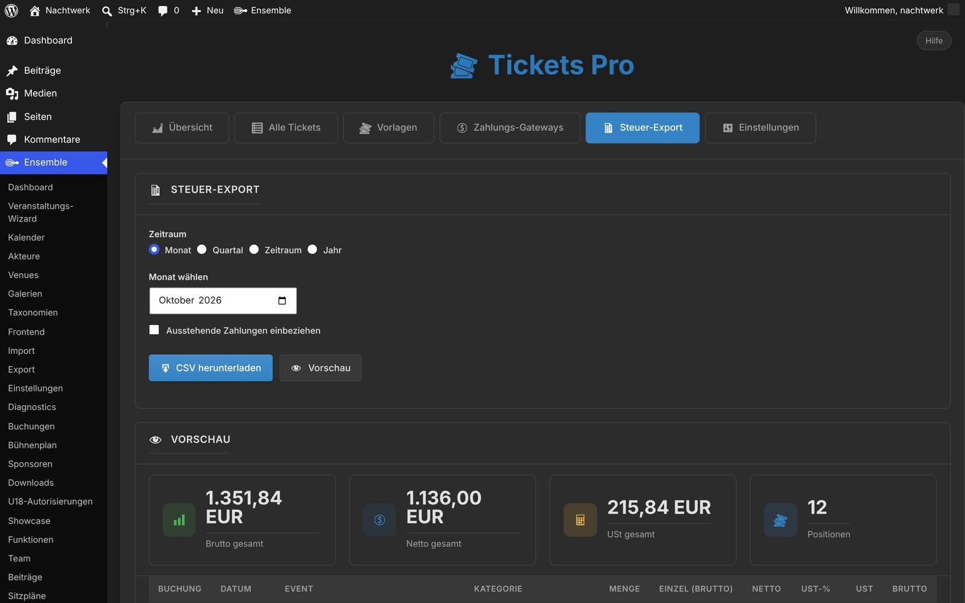Click the Ensemble sidebar menu item

point(54,163)
